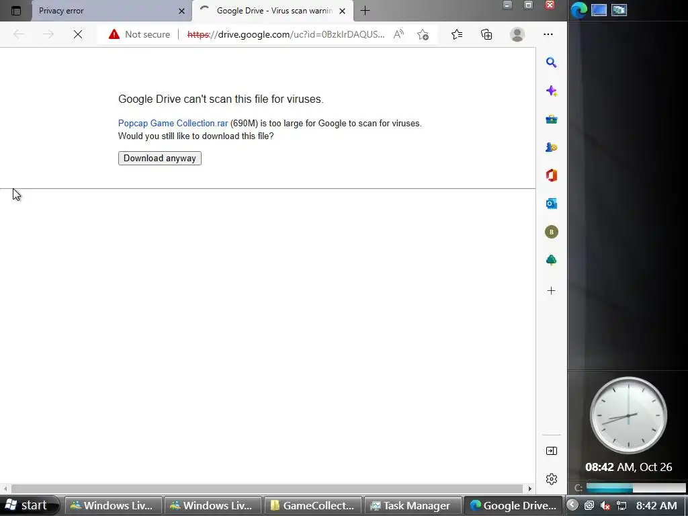This screenshot has width=688, height=516.
Task: Switch to the Privacy error tab
Action: pyautogui.click(x=112, y=11)
